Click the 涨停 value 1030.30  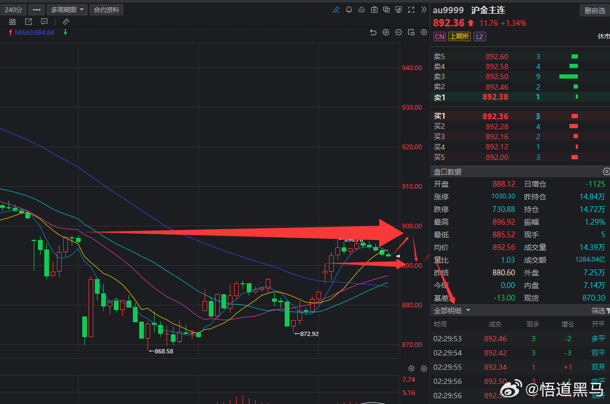[x=503, y=196]
